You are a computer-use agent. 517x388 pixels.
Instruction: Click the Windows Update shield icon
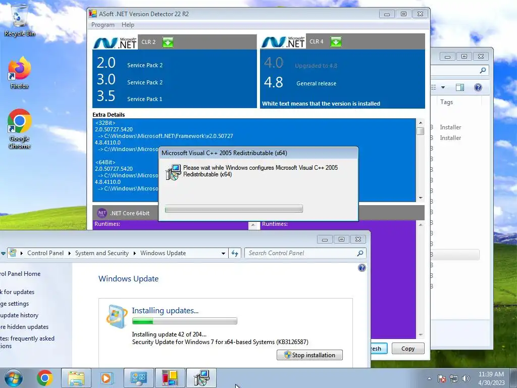click(117, 316)
